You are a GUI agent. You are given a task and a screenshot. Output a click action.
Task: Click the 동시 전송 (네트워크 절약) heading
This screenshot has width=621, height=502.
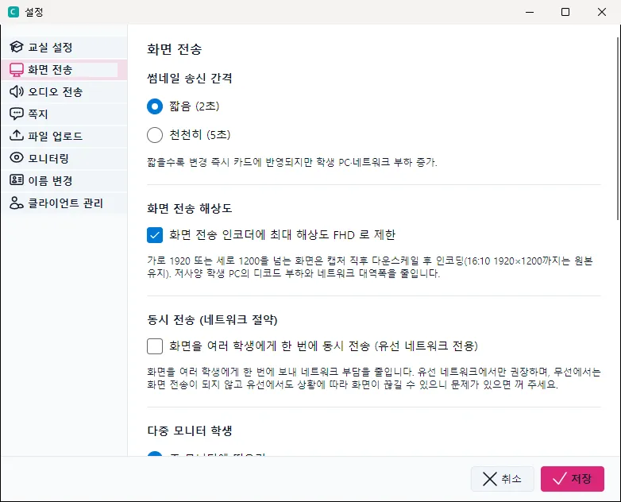[x=212, y=319]
